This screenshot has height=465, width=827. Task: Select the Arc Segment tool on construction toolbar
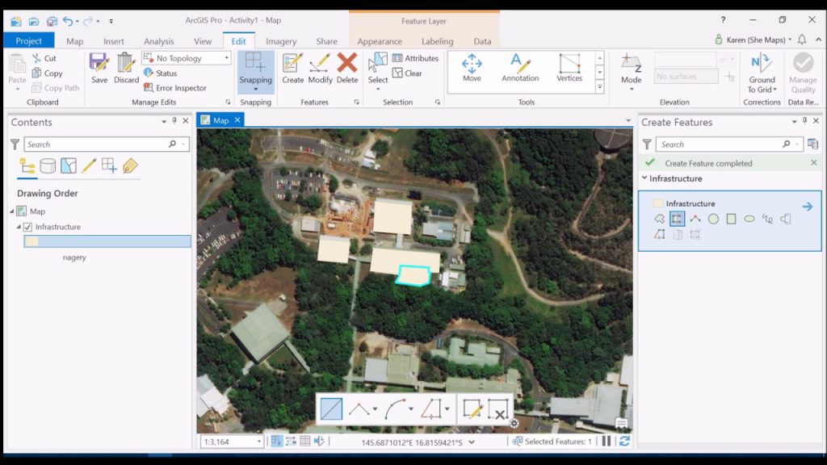[x=395, y=409]
